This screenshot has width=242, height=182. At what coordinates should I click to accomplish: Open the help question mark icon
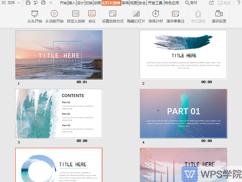point(238,3)
